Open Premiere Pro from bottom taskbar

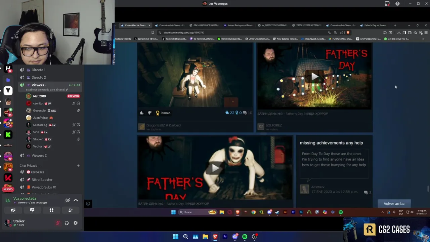225,237
